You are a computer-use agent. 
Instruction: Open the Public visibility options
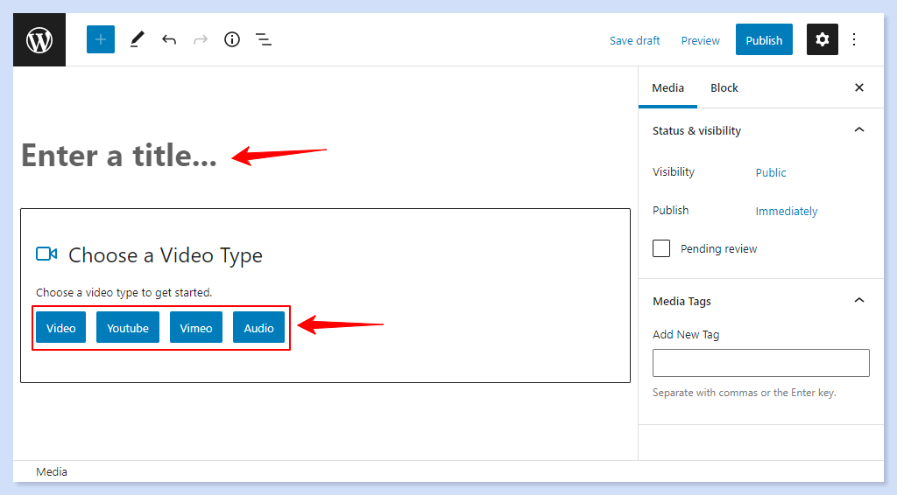[x=771, y=172]
